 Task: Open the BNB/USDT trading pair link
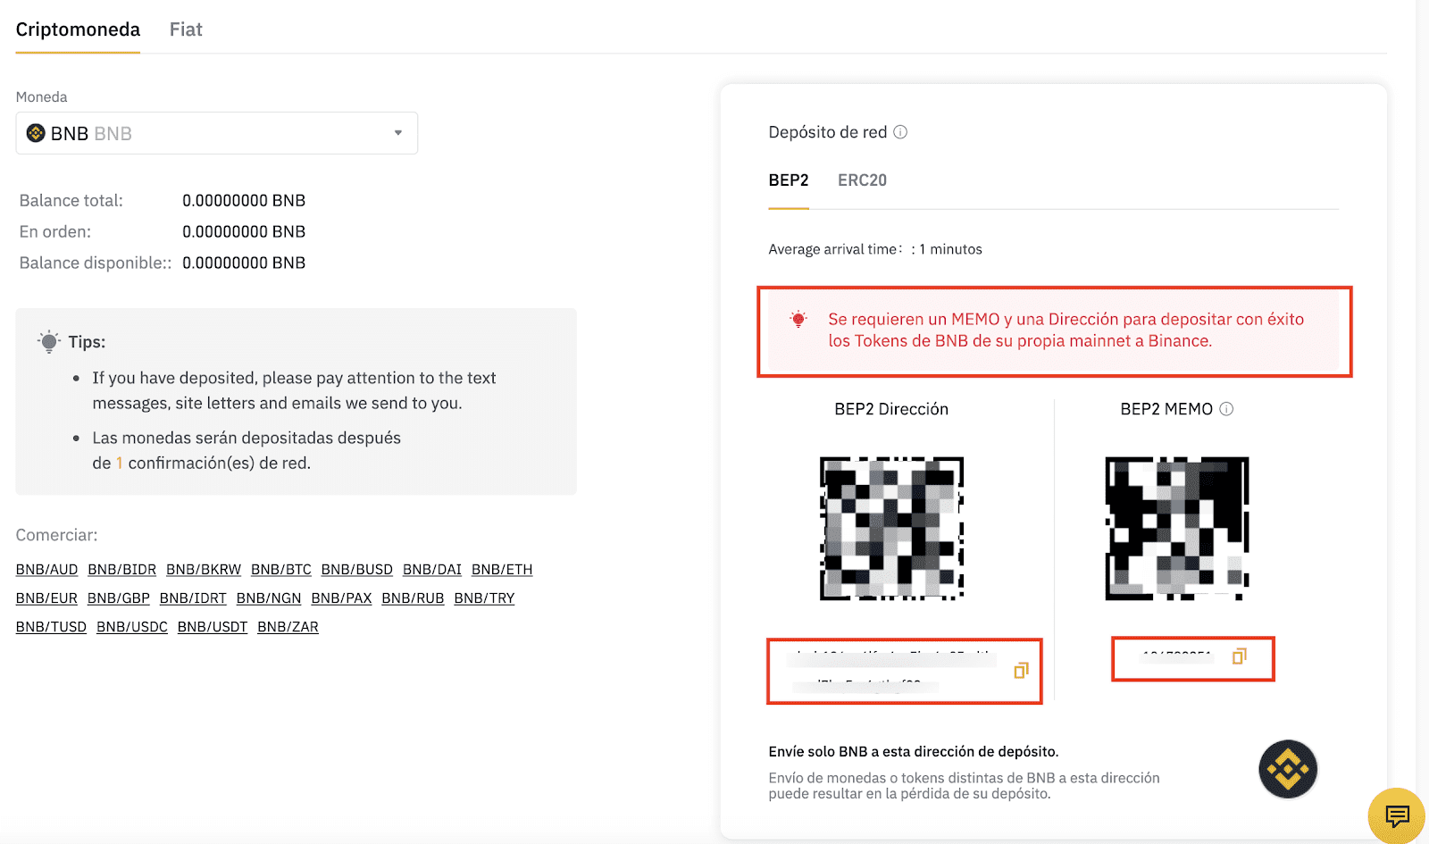point(213,627)
